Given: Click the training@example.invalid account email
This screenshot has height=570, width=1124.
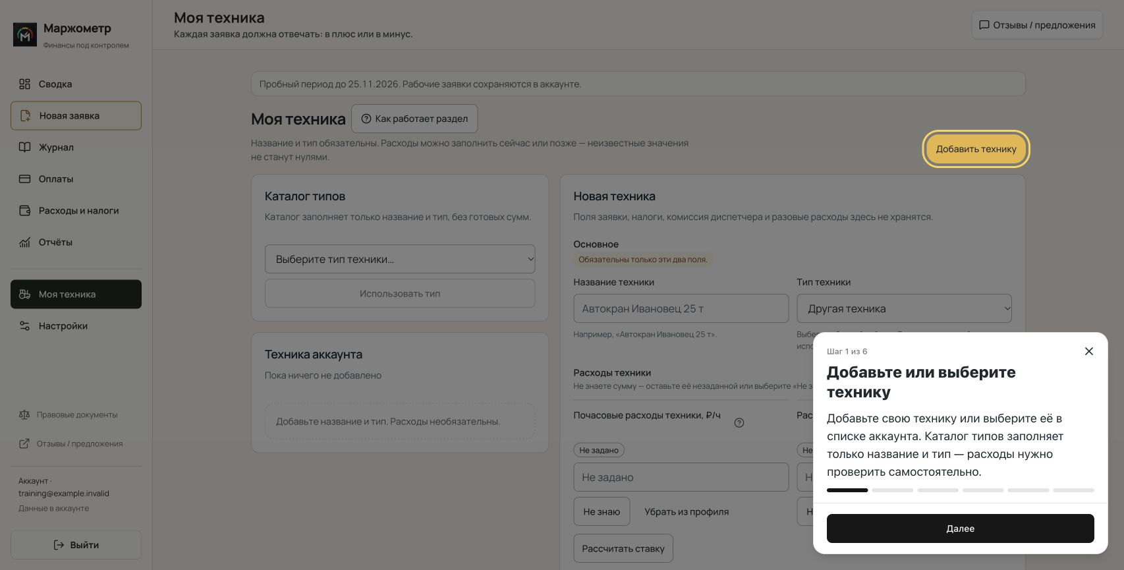Looking at the screenshot, I should [64, 494].
